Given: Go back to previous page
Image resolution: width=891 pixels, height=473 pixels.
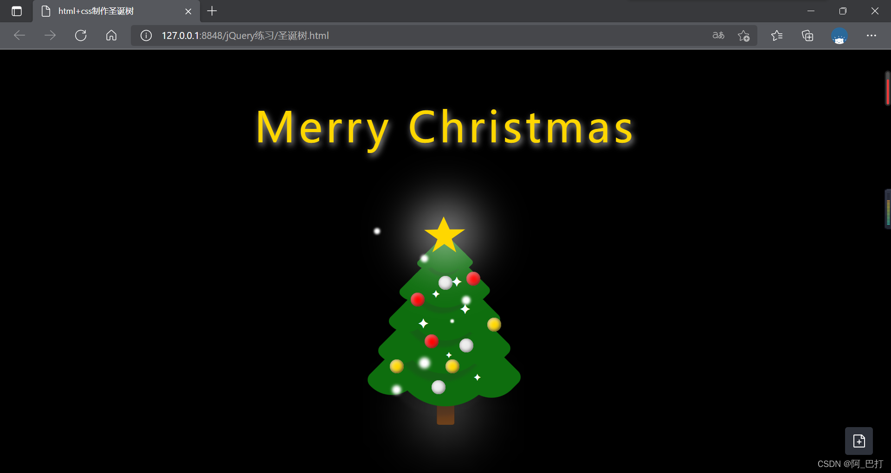Looking at the screenshot, I should click(x=19, y=35).
